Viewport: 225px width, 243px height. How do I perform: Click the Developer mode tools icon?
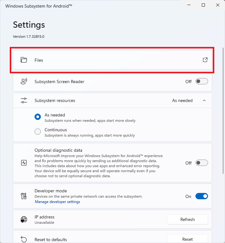tap(24, 196)
